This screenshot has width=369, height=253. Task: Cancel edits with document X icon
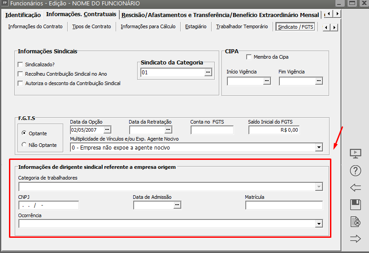356,222
